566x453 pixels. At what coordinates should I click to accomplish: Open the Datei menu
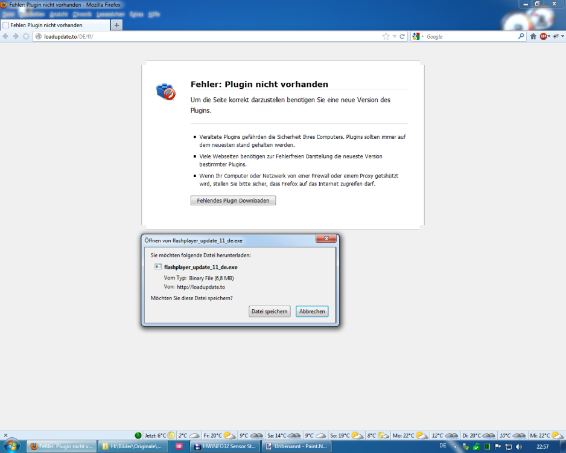(x=8, y=14)
